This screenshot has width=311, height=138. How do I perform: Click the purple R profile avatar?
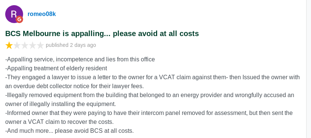(14, 14)
